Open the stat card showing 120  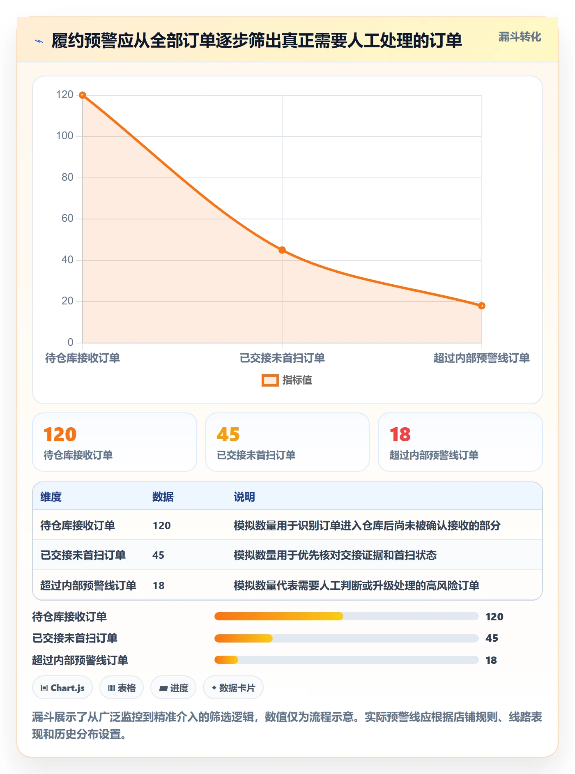(x=115, y=442)
